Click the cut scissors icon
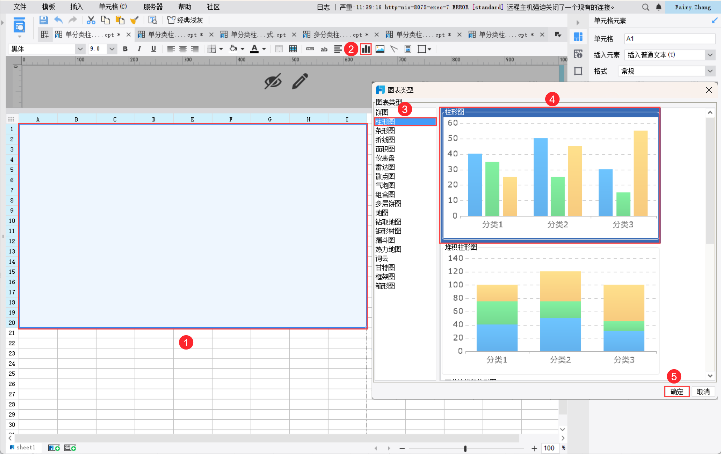 tap(91, 20)
